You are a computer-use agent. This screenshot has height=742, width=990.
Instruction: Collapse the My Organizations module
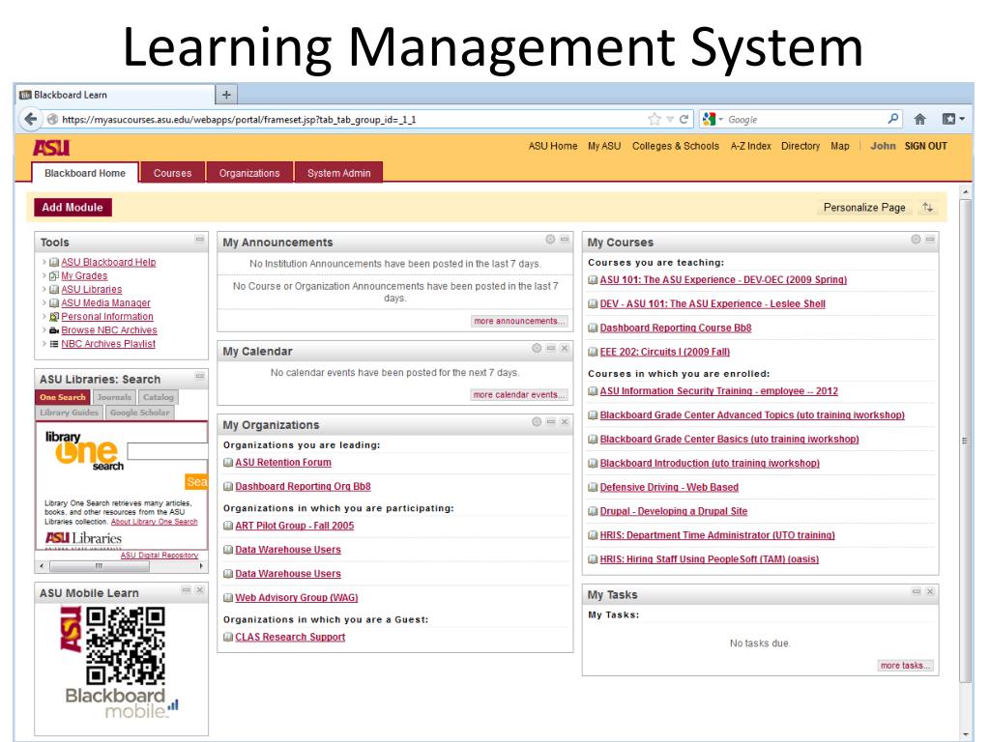(x=550, y=422)
